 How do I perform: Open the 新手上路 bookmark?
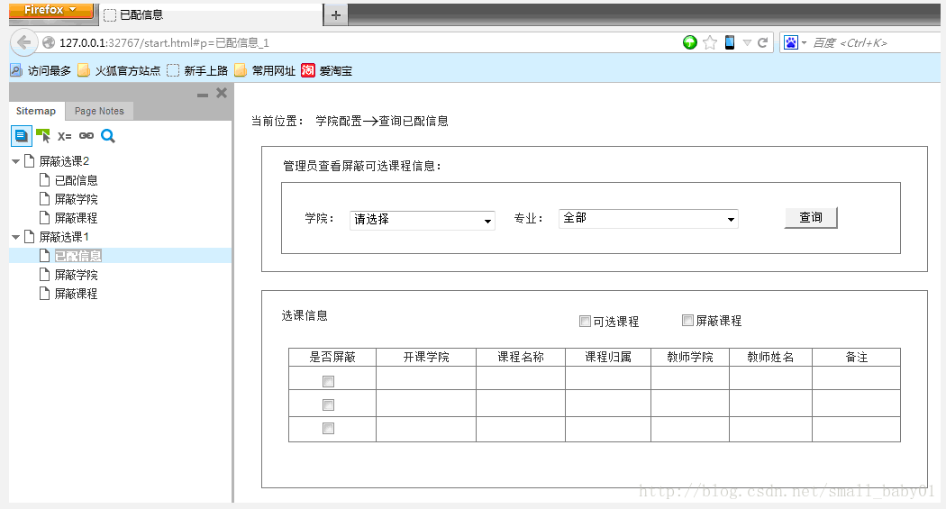[197, 70]
